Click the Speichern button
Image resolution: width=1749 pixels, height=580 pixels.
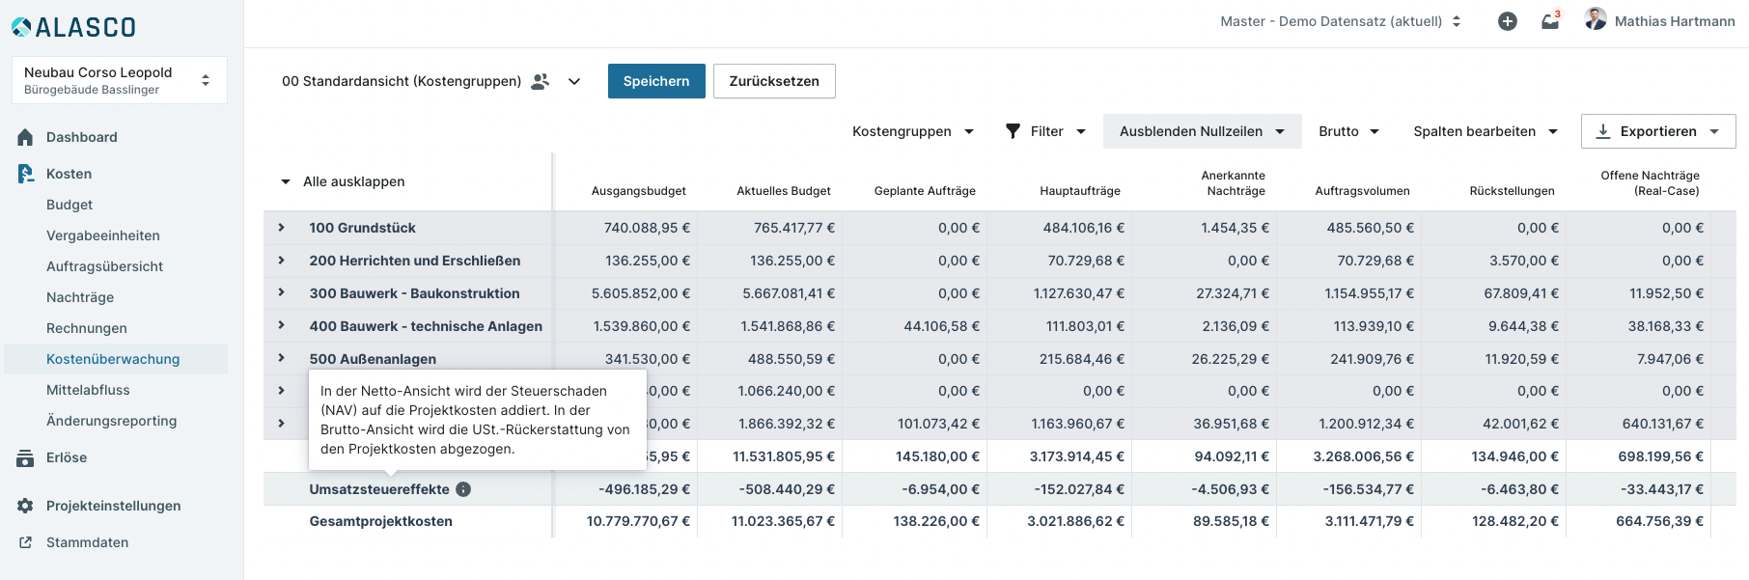pos(656,81)
